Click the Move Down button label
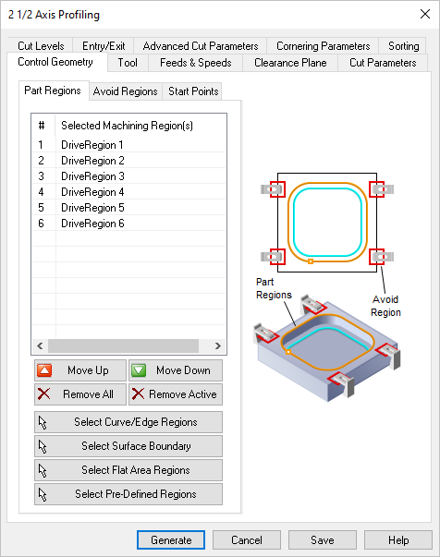Image resolution: width=440 pixels, height=557 pixels. coord(183,370)
